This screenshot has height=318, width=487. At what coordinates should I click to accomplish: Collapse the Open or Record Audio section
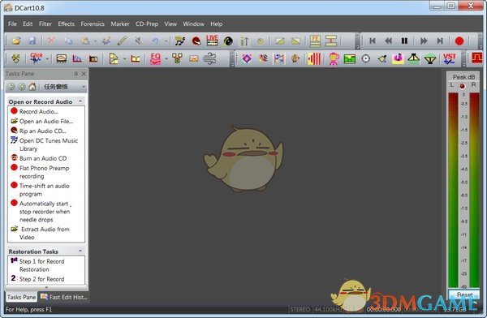tap(80, 101)
